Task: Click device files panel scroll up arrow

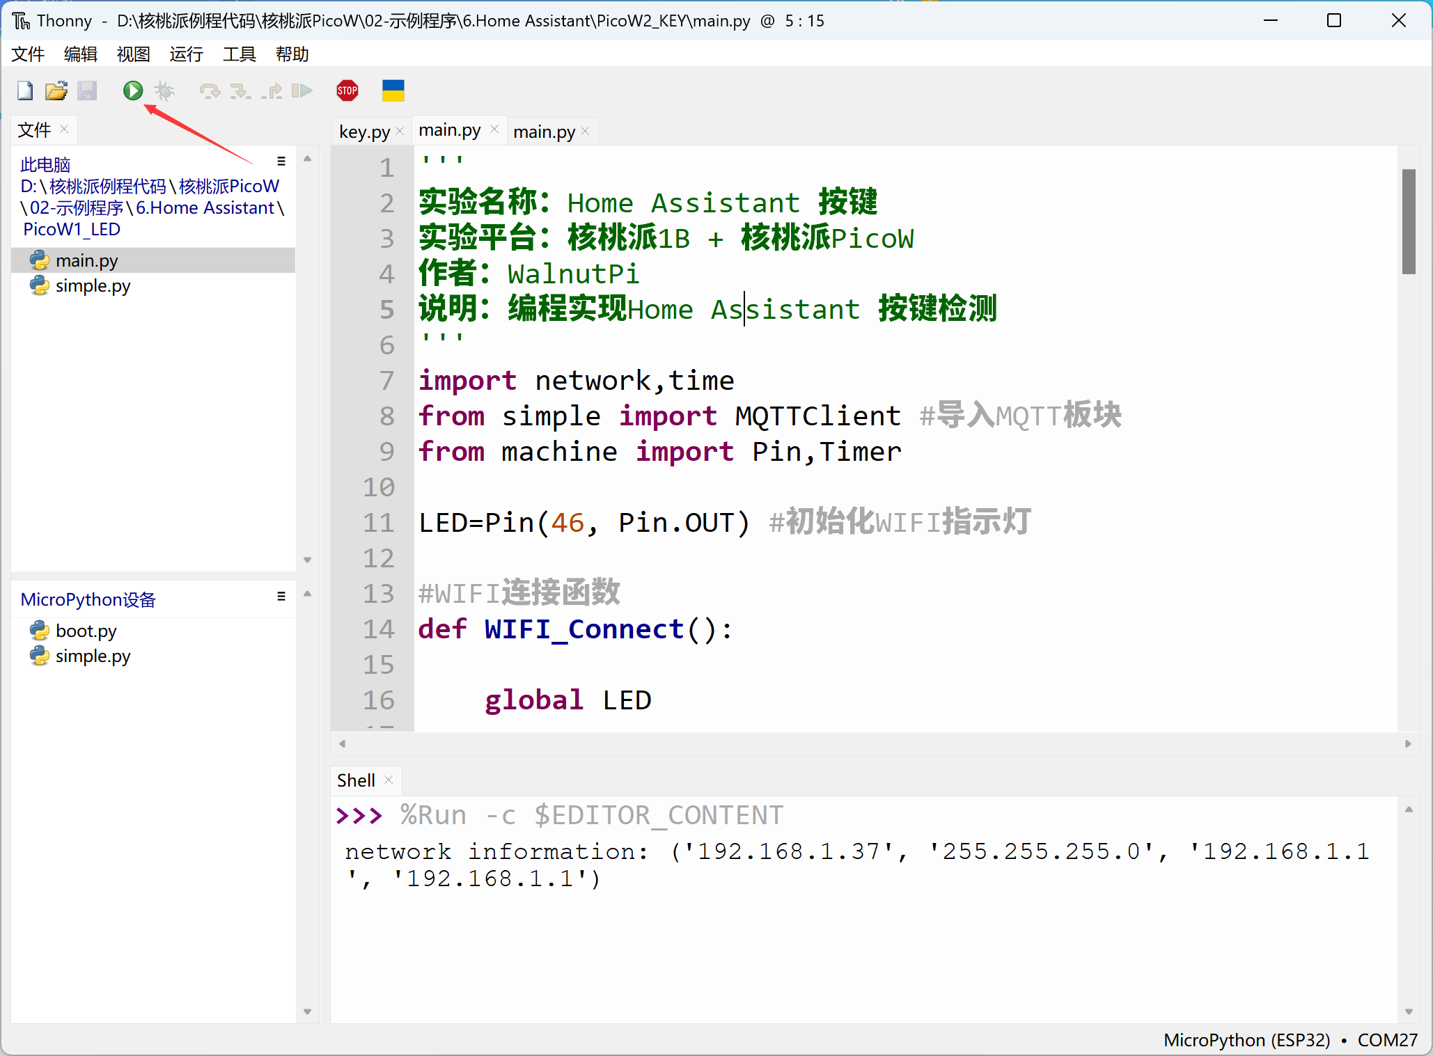Action: click(307, 594)
